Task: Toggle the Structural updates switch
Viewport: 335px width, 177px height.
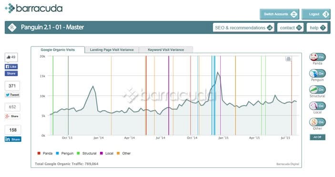Action: tap(317, 90)
